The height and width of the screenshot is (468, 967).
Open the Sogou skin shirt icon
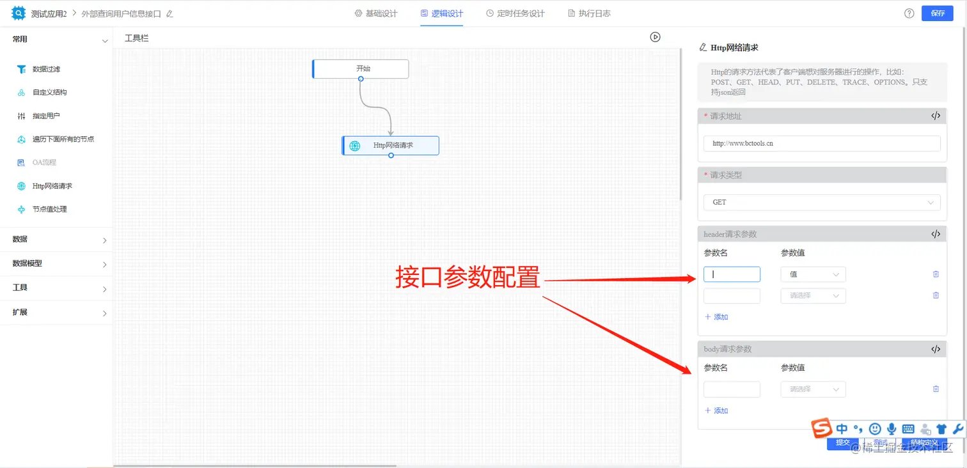(941, 430)
